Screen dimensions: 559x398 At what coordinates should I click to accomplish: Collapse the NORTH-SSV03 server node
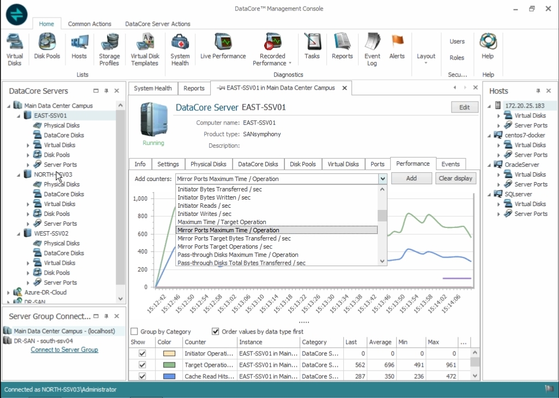[19, 174]
